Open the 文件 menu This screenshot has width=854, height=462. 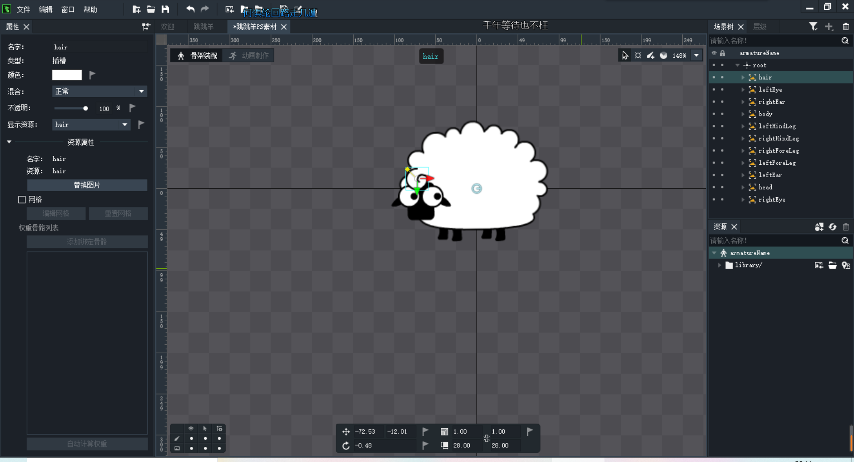click(x=23, y=9)
